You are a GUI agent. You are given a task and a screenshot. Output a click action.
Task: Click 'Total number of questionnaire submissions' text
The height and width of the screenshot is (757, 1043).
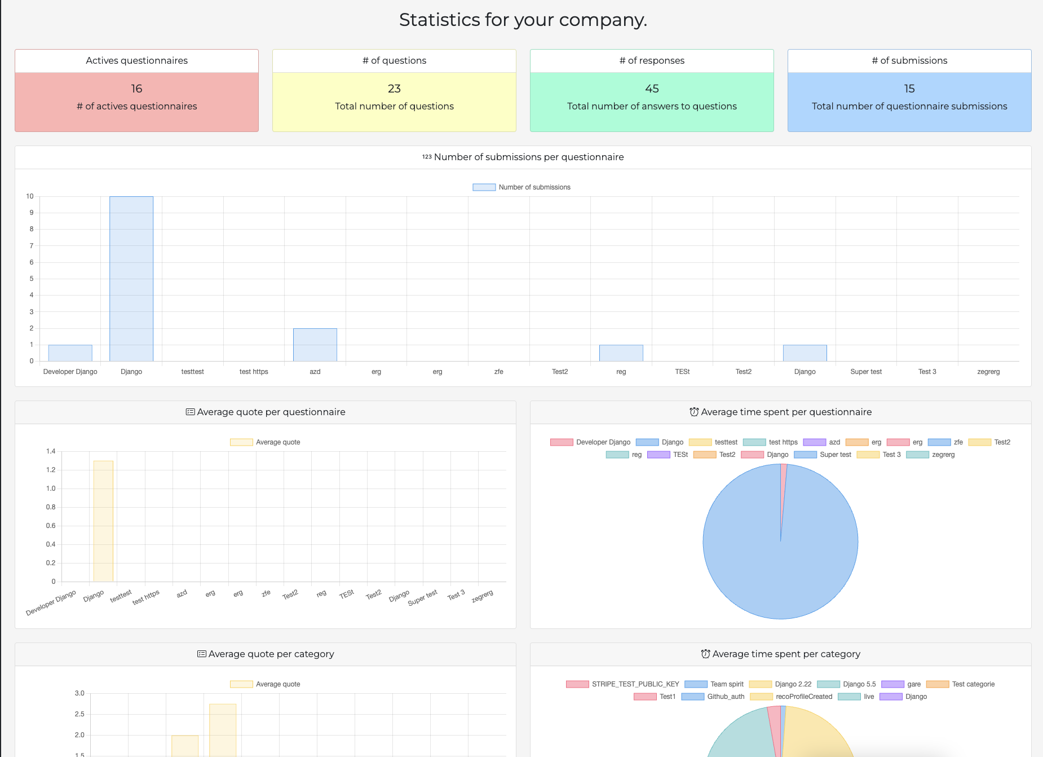909,107
